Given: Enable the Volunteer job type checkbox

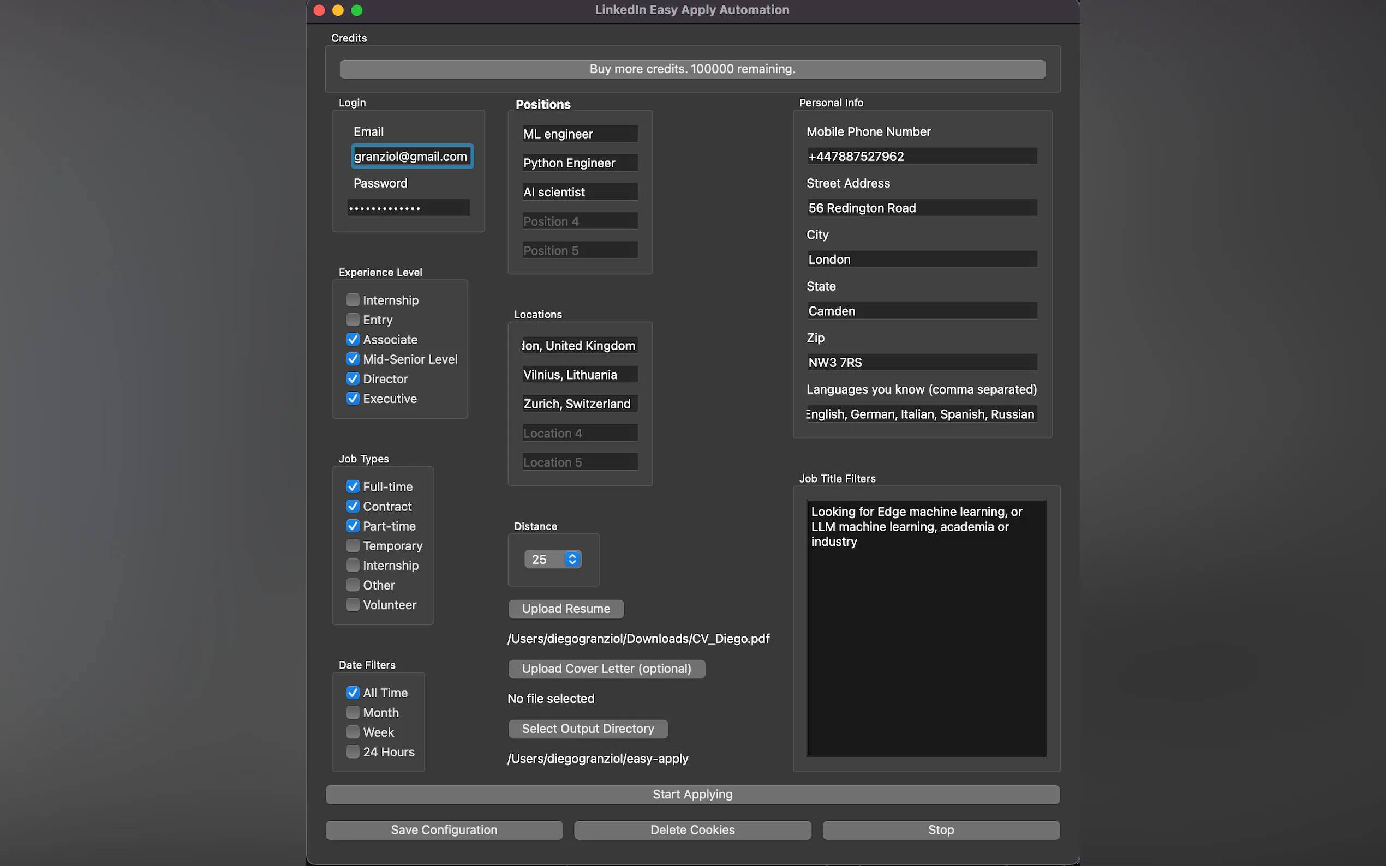Looking at the screenshot, I should coord(353,605).
